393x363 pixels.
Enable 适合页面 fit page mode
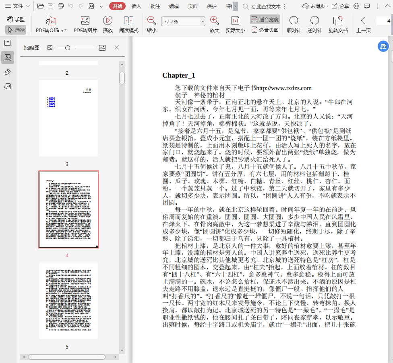265,30
